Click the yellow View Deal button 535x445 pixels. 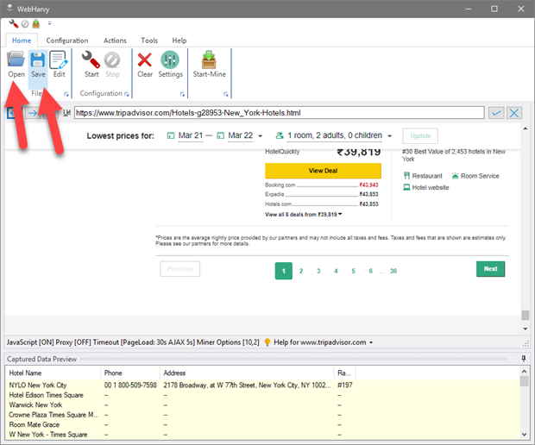pyautogui.click(x=322, y=171)
